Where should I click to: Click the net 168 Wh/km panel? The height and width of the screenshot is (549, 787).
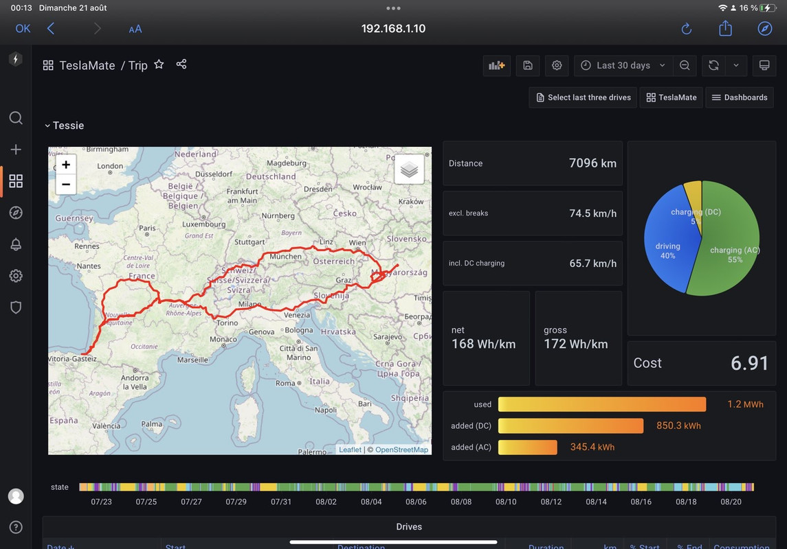tap(487, 338)
